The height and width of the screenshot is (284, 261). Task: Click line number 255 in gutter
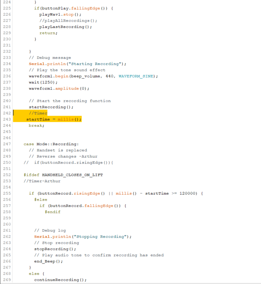coord(7,194)
